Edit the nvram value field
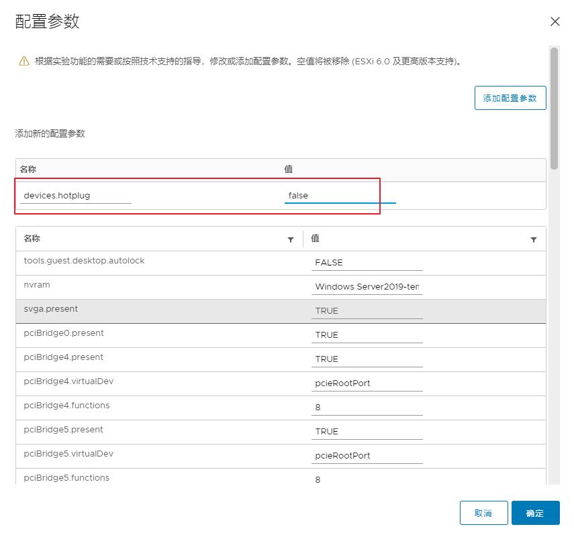 point(367,287)
